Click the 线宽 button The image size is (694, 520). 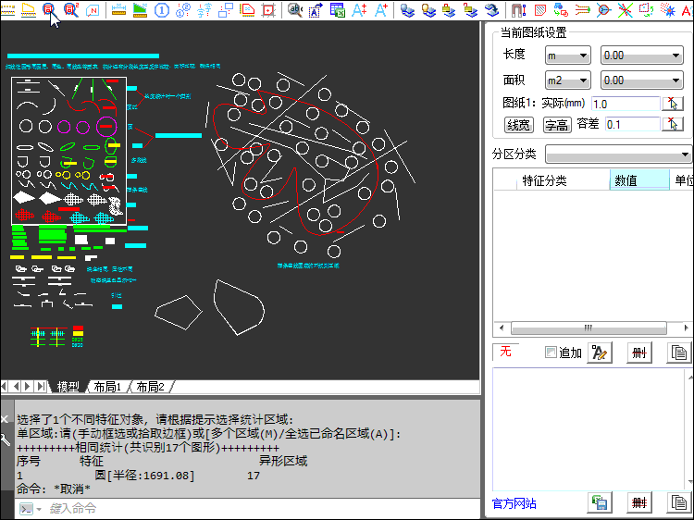pyautogui.click(x=518, y=124)
